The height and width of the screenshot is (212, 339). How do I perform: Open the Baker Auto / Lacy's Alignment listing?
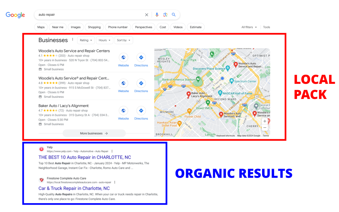click(x=63, y=106)
